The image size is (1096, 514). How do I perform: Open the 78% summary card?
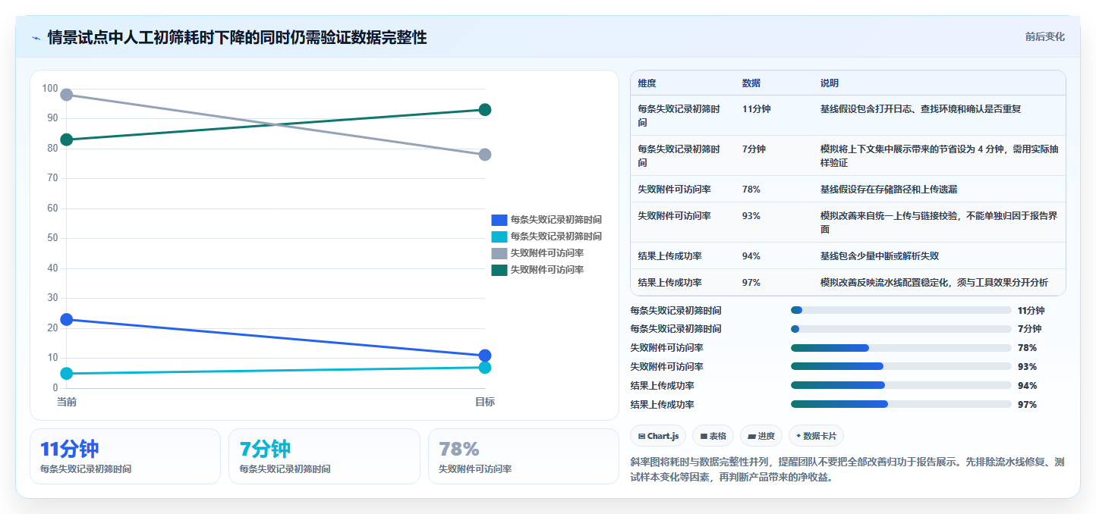pos(524,456)
